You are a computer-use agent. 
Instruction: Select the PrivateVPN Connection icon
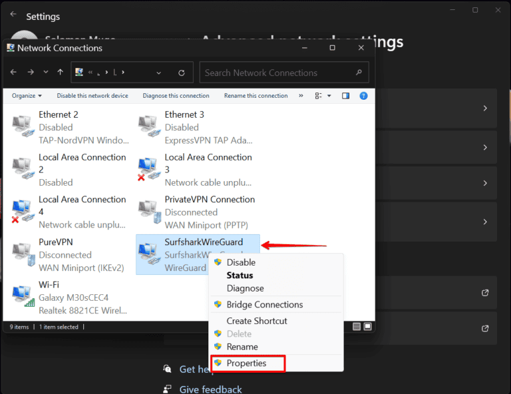tap(148, 212)
